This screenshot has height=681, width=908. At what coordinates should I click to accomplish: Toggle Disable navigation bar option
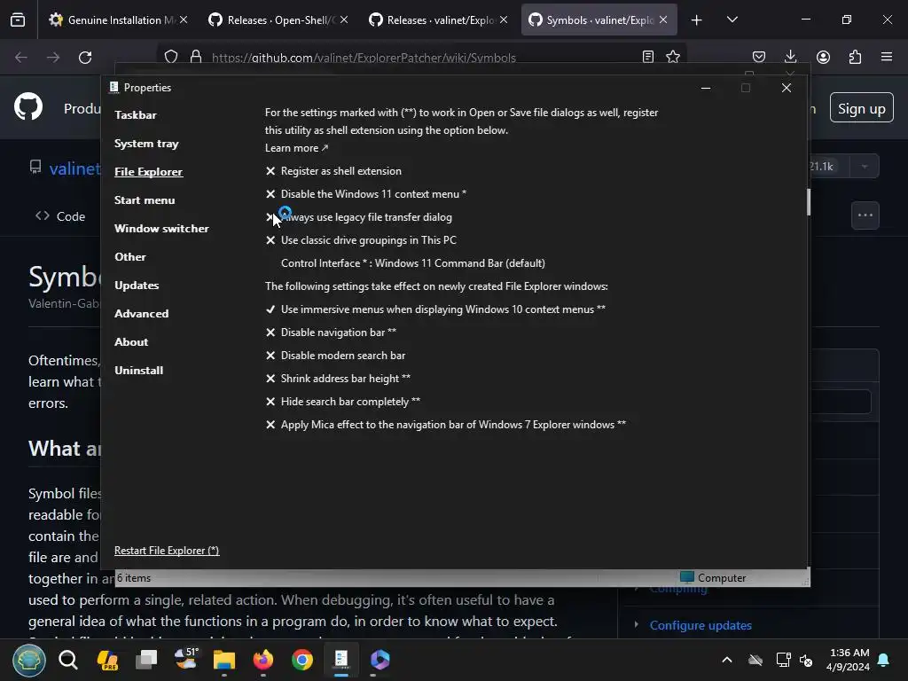pyautogui.click(x=331, y=333)
